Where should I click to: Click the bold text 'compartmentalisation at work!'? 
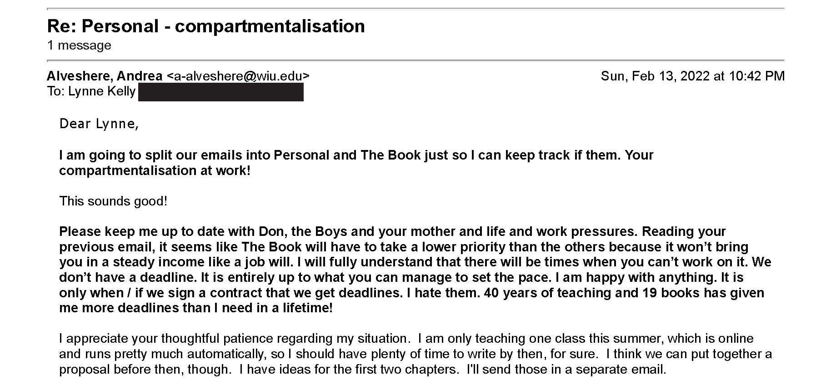(x=155, y=171)
